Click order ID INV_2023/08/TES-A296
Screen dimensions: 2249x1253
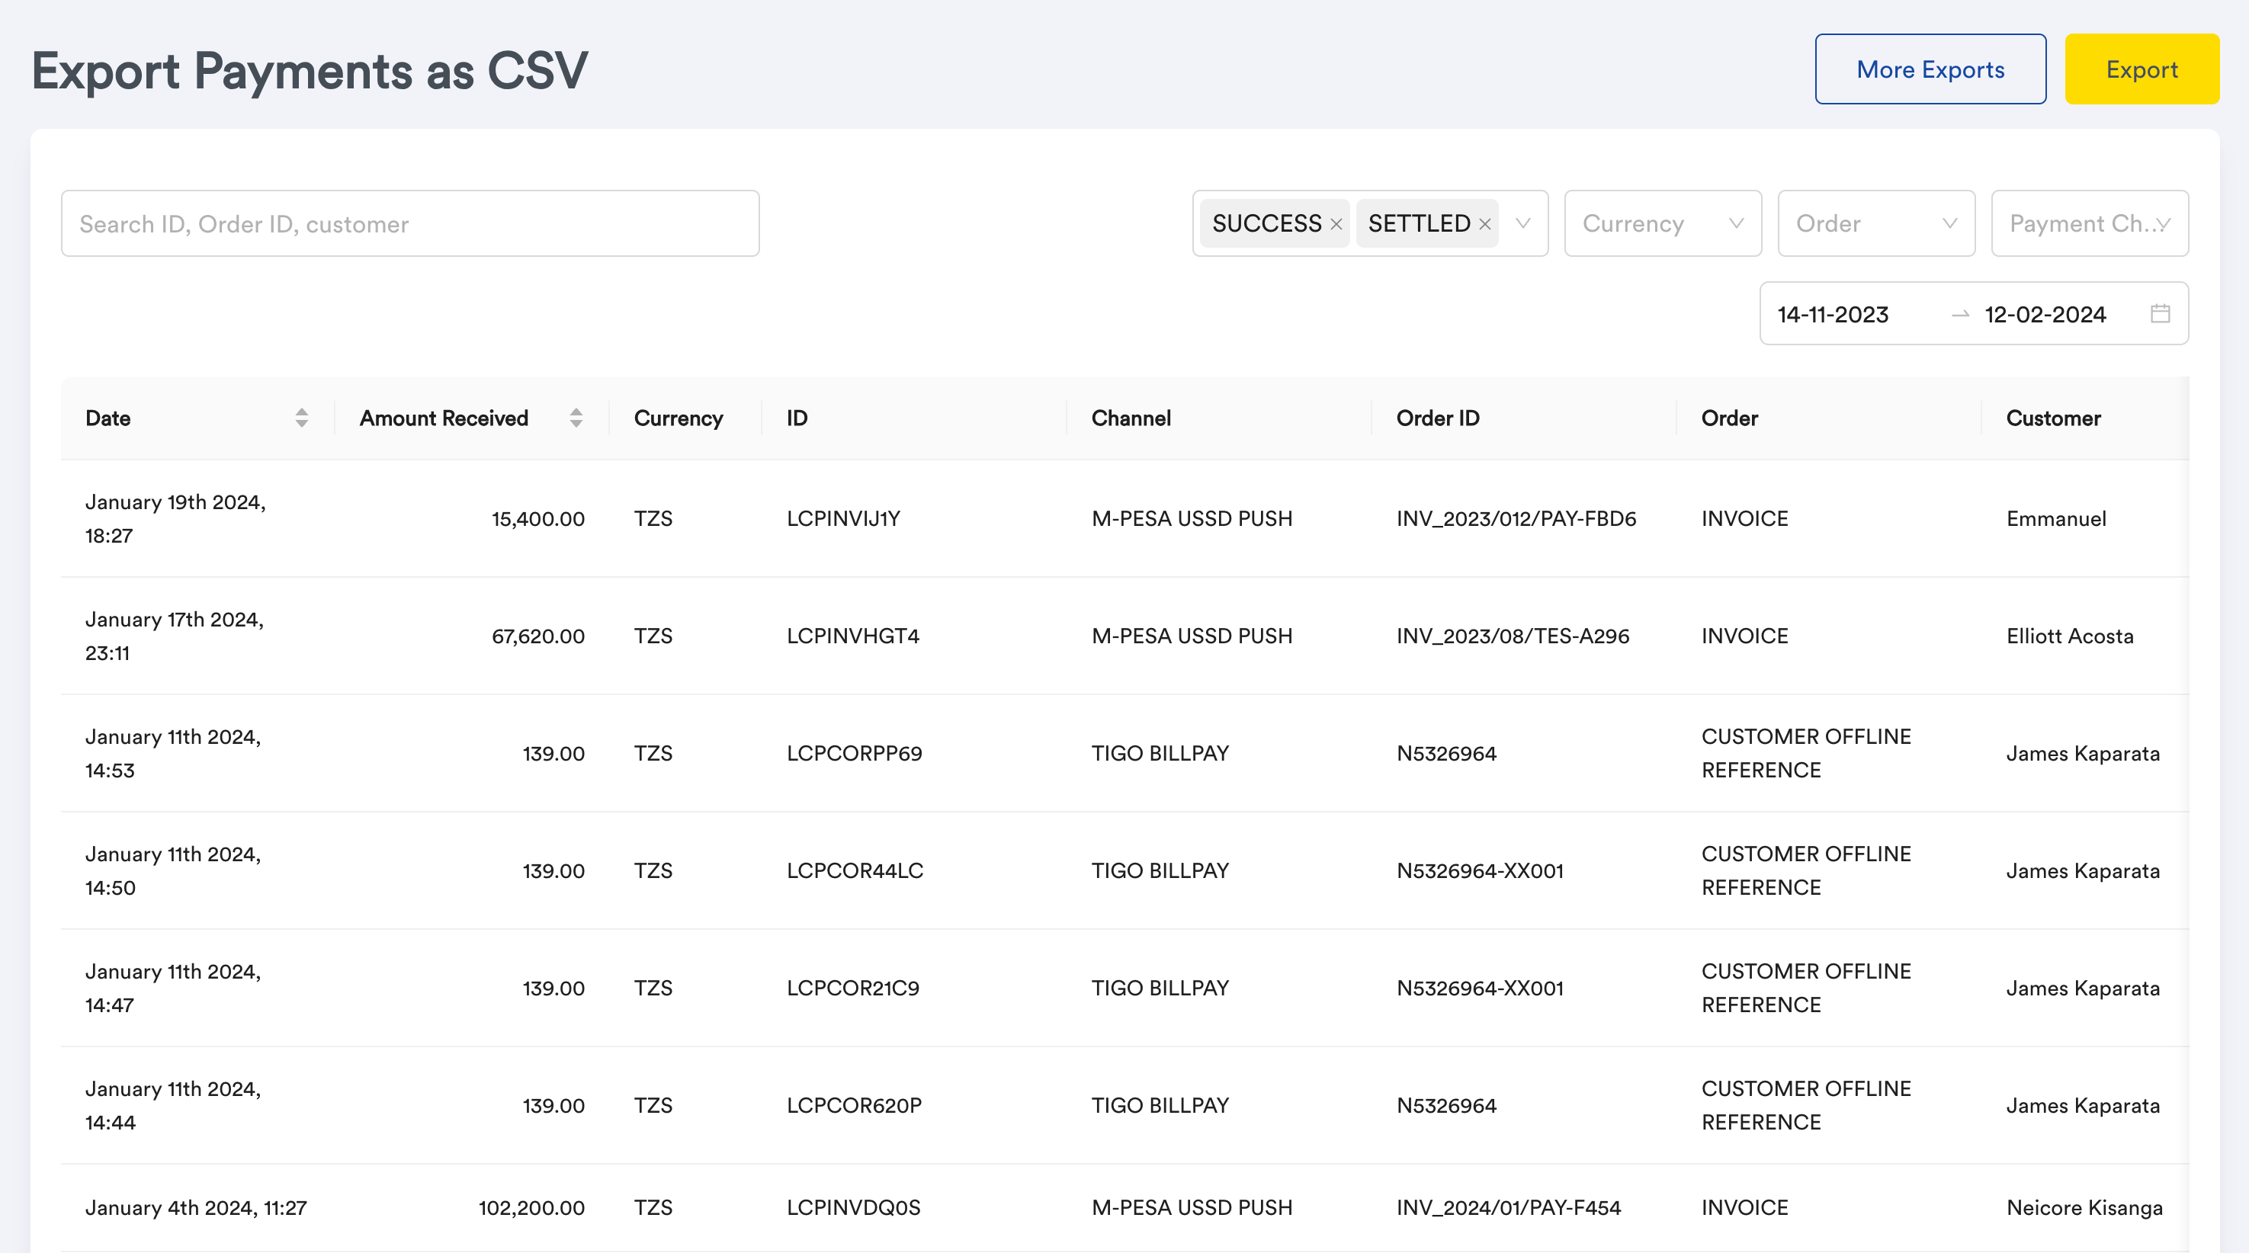(x=1513, y=636)
